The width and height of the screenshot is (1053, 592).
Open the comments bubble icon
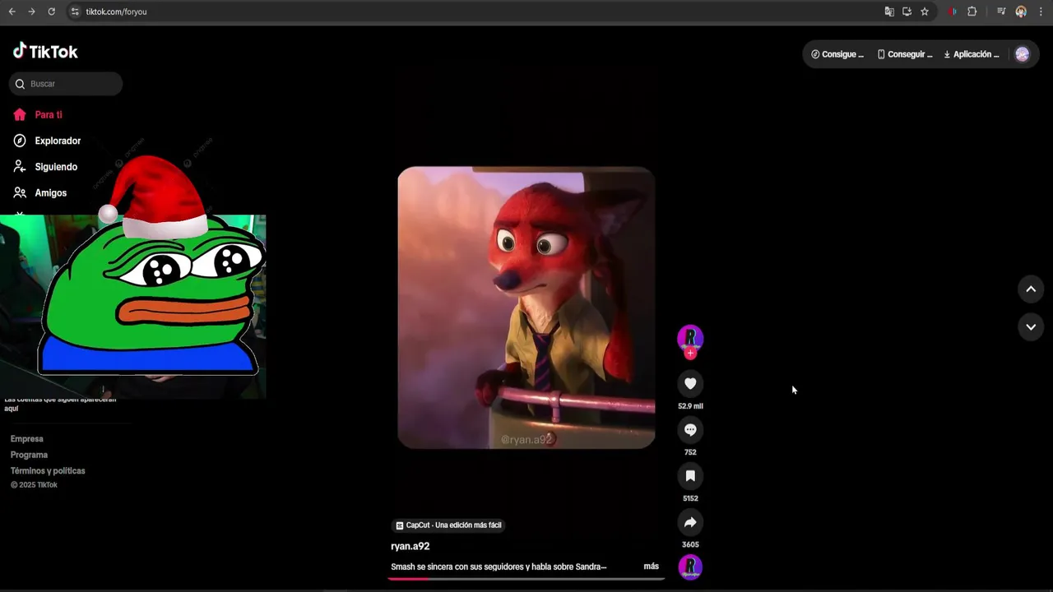coord(690,429)
